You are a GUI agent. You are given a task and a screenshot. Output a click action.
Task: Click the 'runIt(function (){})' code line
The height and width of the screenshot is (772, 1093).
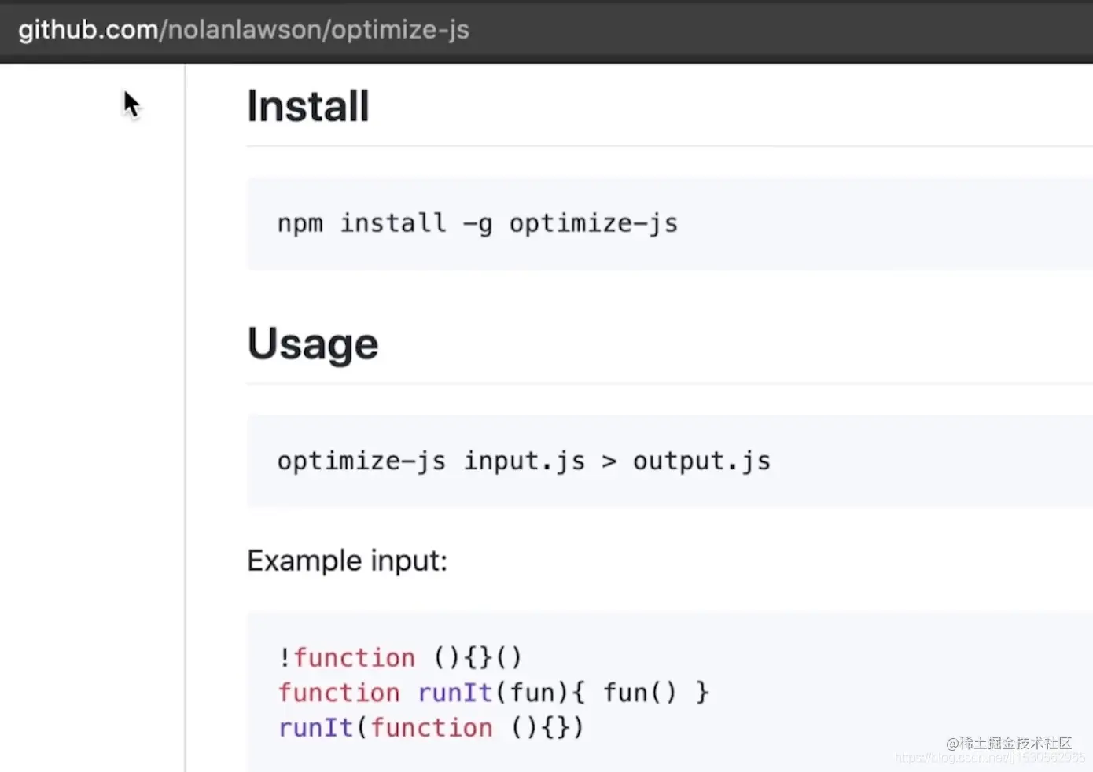click(x=431, y=727)
